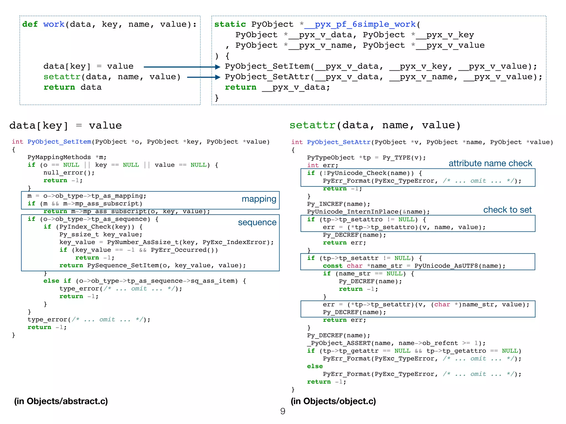Click the '__pyx_pf_6simple_work' function name

point(360,24)
